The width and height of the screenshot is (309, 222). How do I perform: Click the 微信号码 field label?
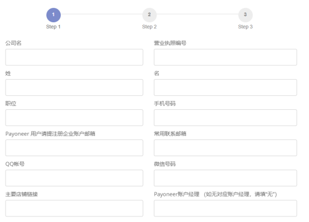pos(165,164)
